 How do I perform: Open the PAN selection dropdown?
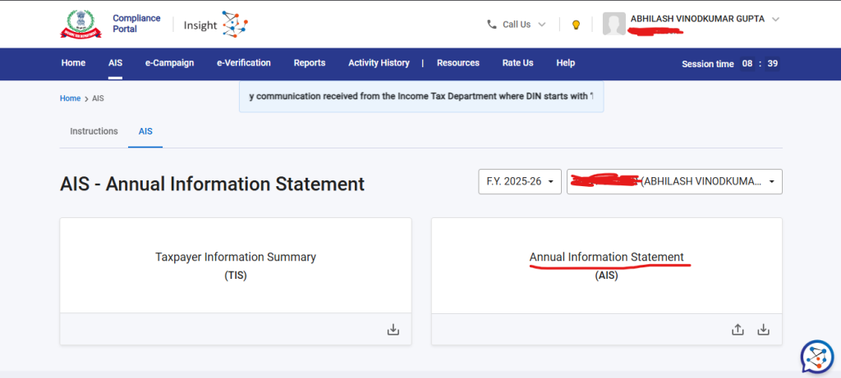674,181
